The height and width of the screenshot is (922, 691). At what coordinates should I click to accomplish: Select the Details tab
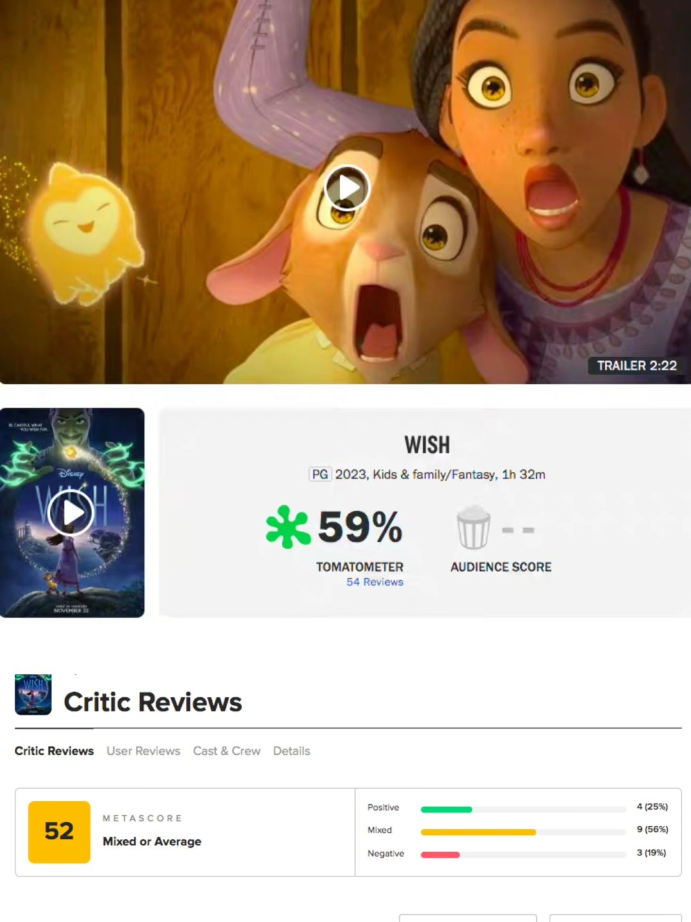click(x=292, y=751)
